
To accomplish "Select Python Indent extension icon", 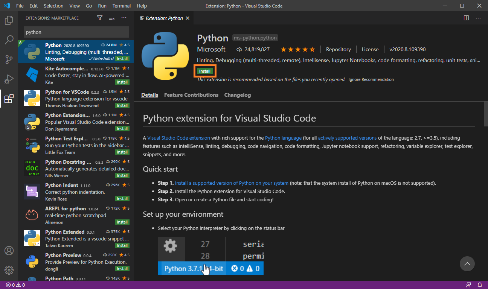I will (32, 192).
